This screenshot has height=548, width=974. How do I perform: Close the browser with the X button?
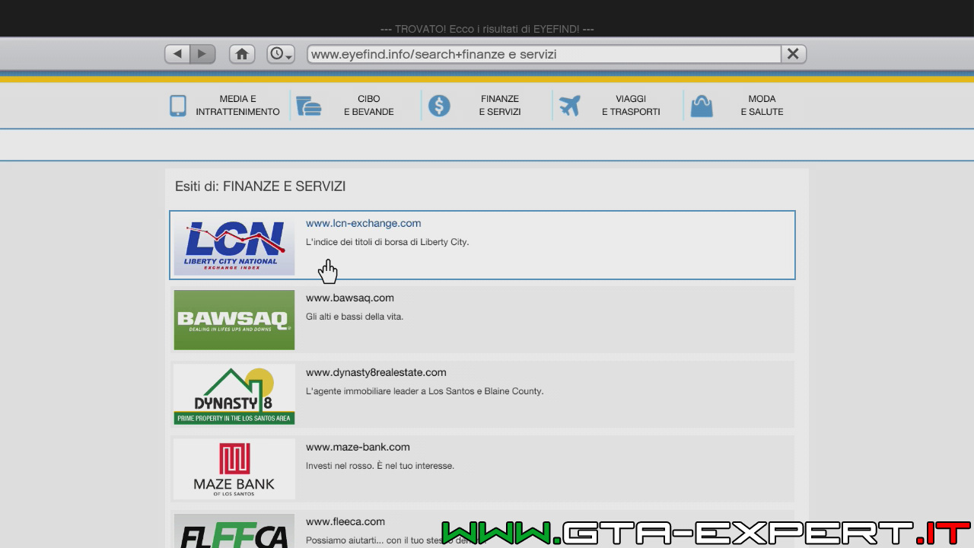point(793,54)
